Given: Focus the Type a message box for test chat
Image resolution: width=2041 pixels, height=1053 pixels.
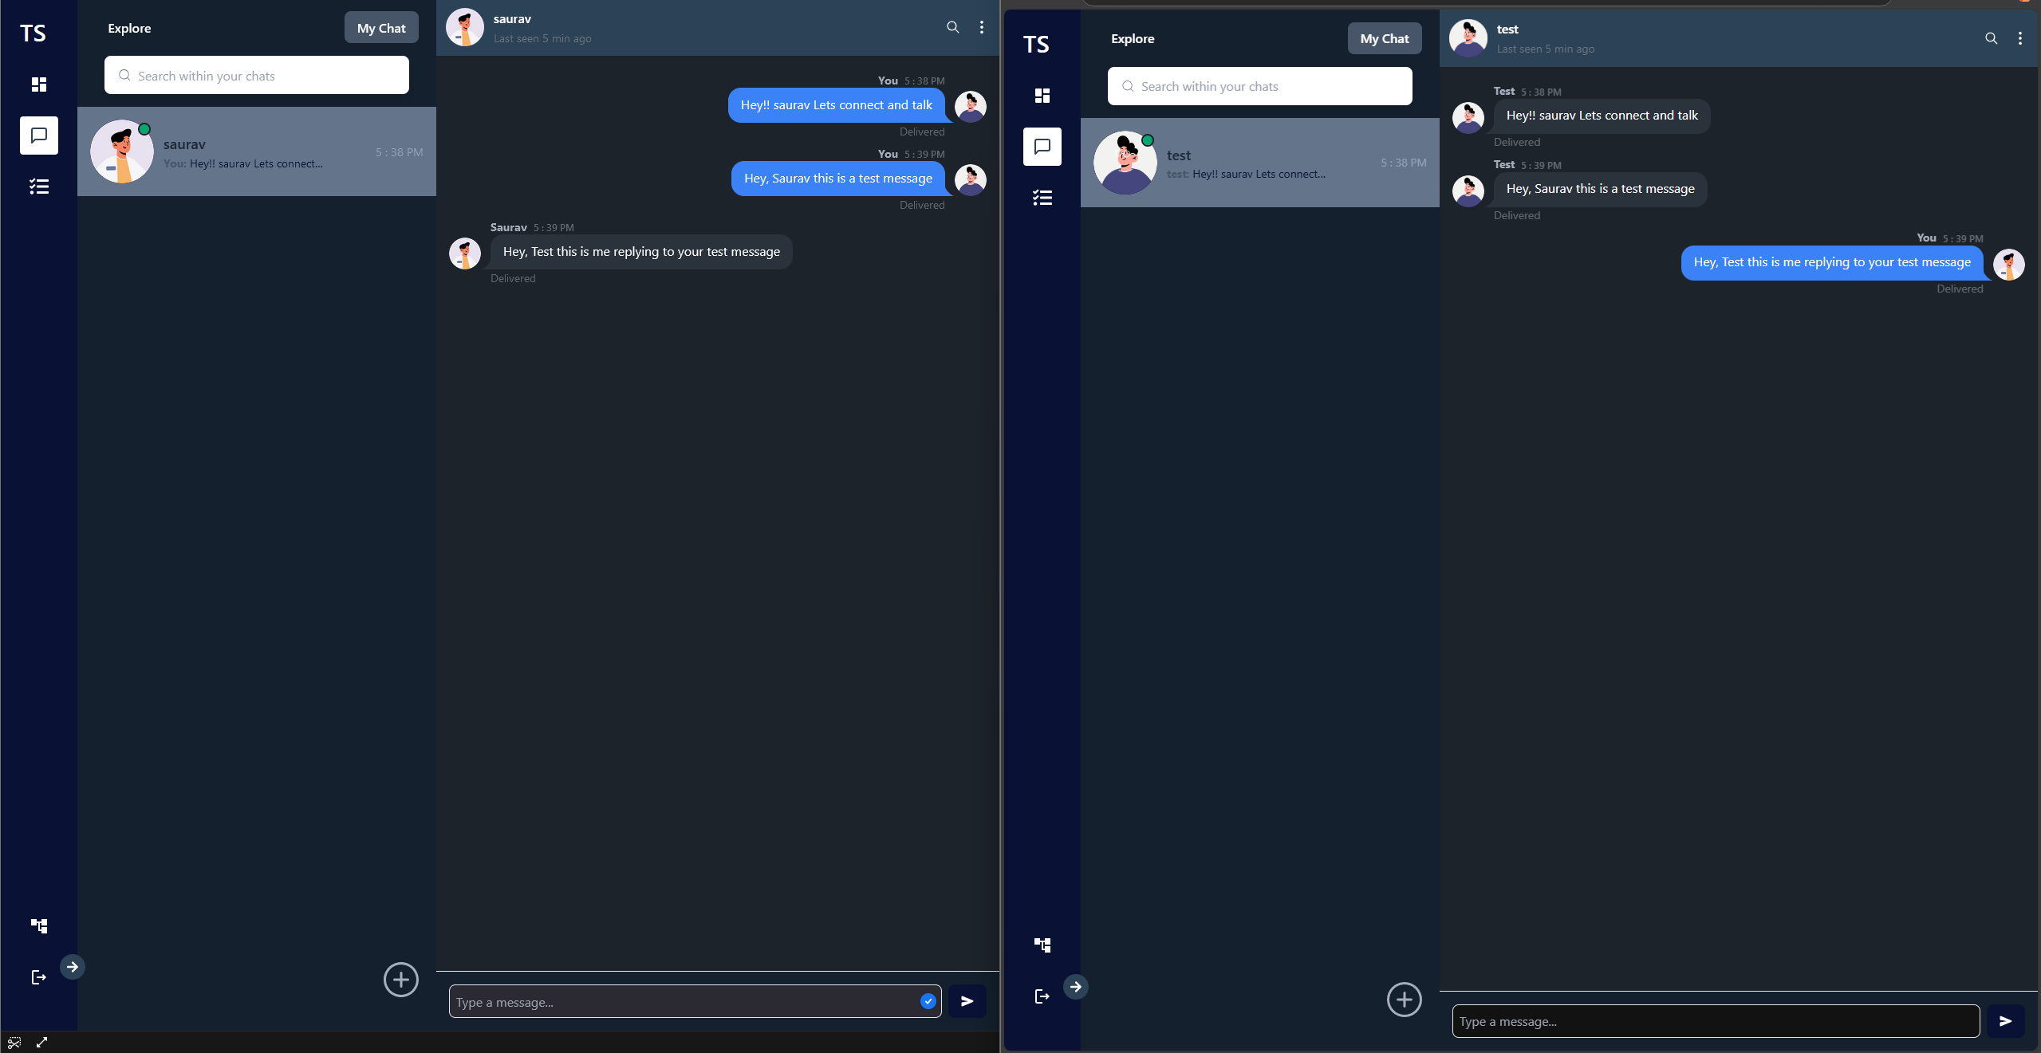Looking at the screenshot, I should [1715, 1021].
